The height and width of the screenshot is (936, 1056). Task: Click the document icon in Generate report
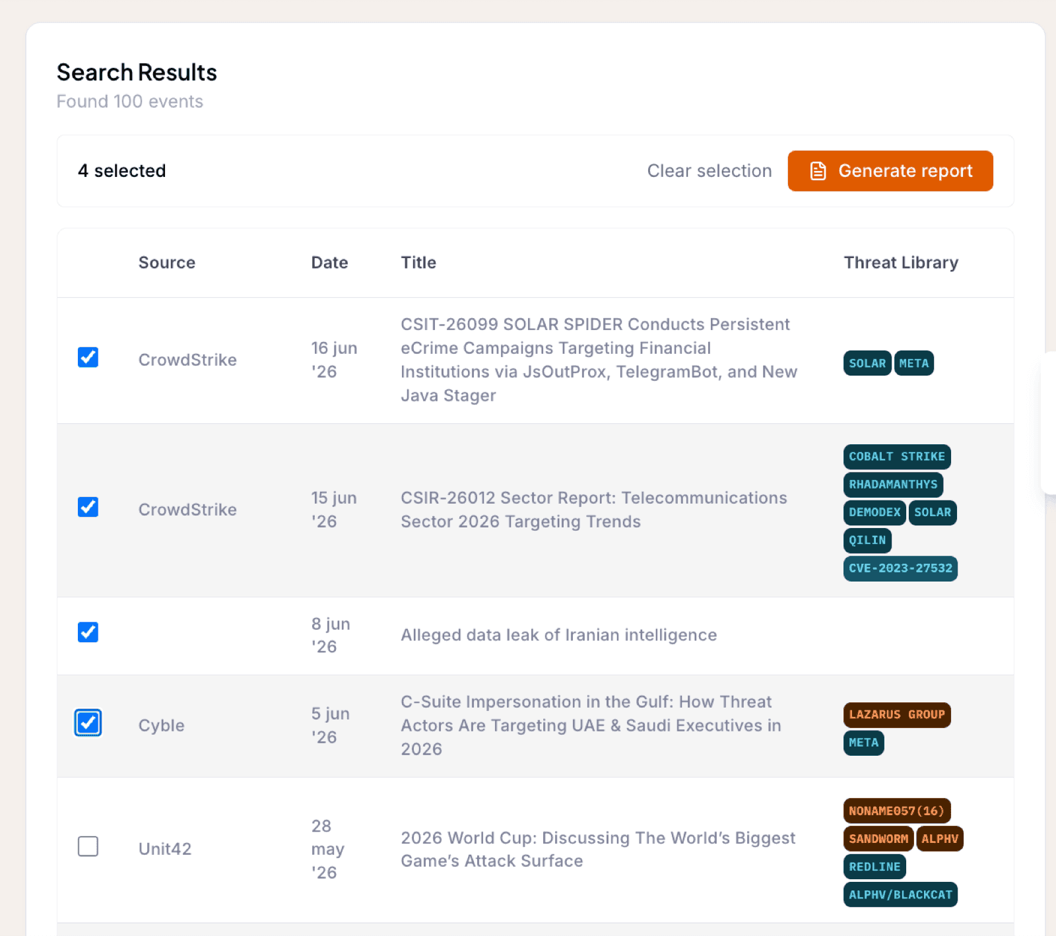[x=818, y=171]
